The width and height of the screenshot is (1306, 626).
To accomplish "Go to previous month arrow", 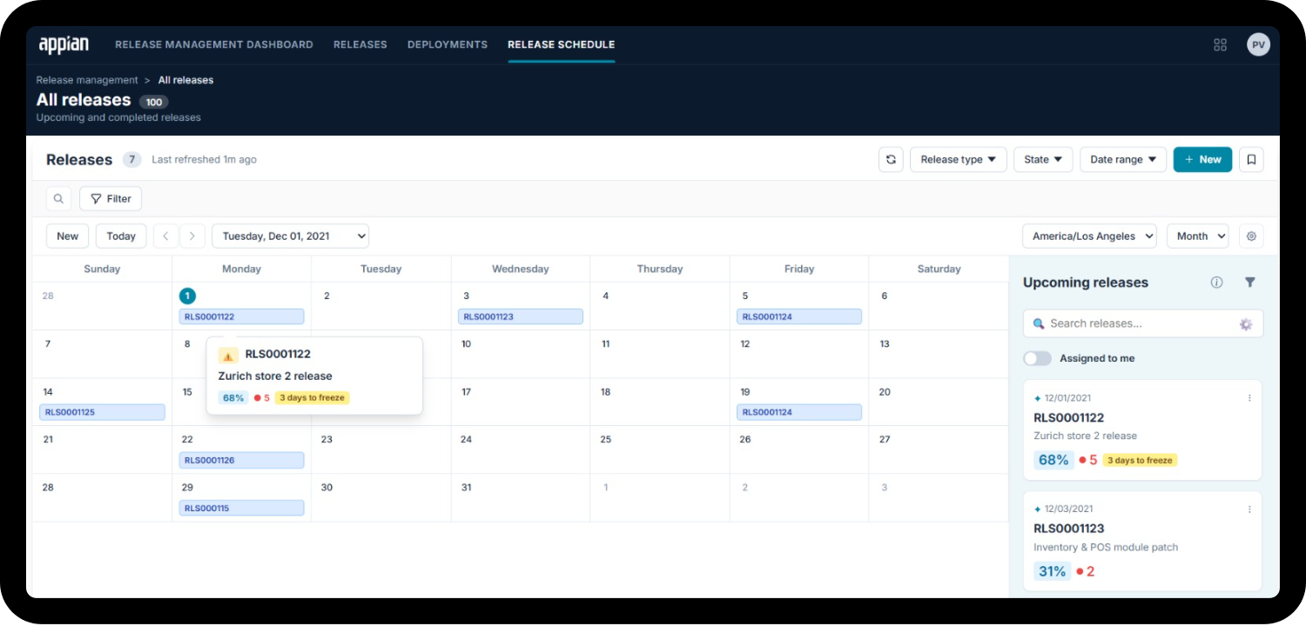I will click(165, 236).
